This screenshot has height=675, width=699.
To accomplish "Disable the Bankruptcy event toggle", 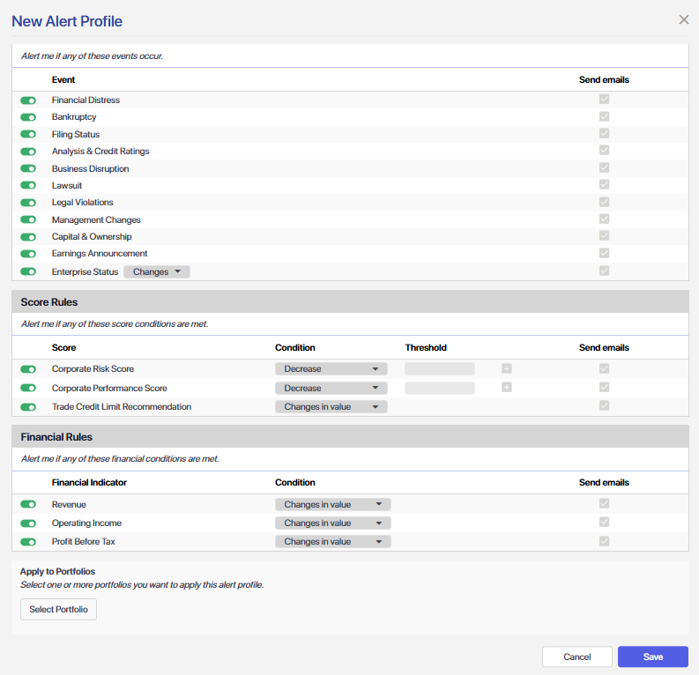I will (28, 117).
